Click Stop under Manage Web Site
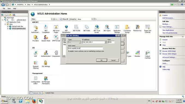185x104 pixels. (x=164, y=45)
